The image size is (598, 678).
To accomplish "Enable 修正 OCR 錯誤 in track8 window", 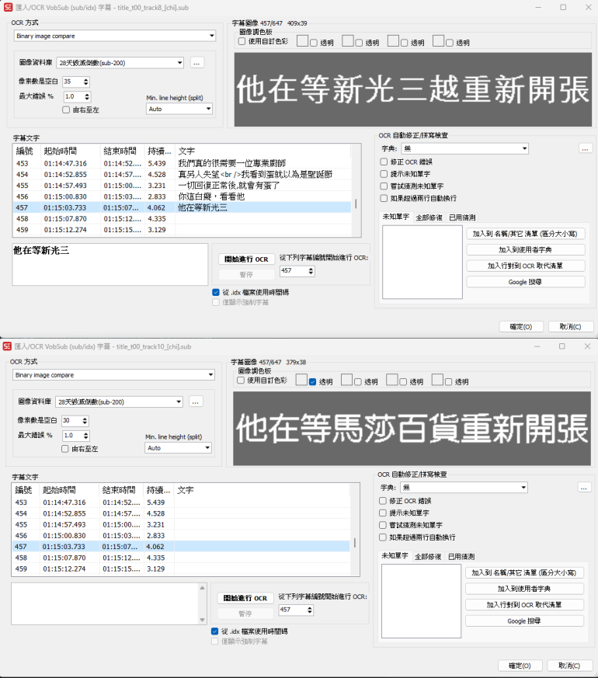I will pos(384,162).
